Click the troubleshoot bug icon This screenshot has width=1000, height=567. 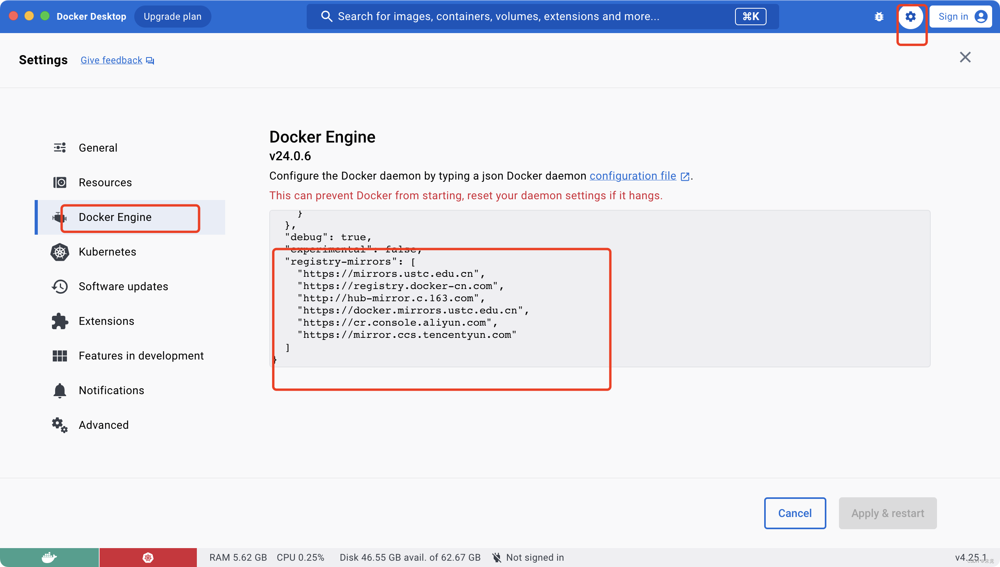coord(879,17)
